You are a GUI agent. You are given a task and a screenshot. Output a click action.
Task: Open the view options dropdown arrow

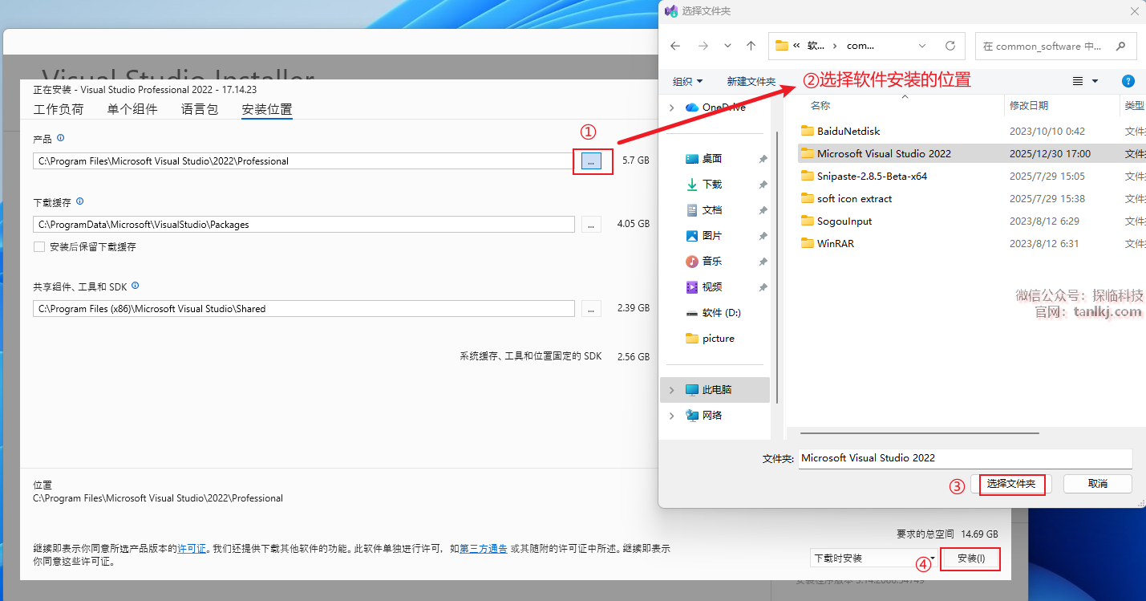[x=1095, y=81]
